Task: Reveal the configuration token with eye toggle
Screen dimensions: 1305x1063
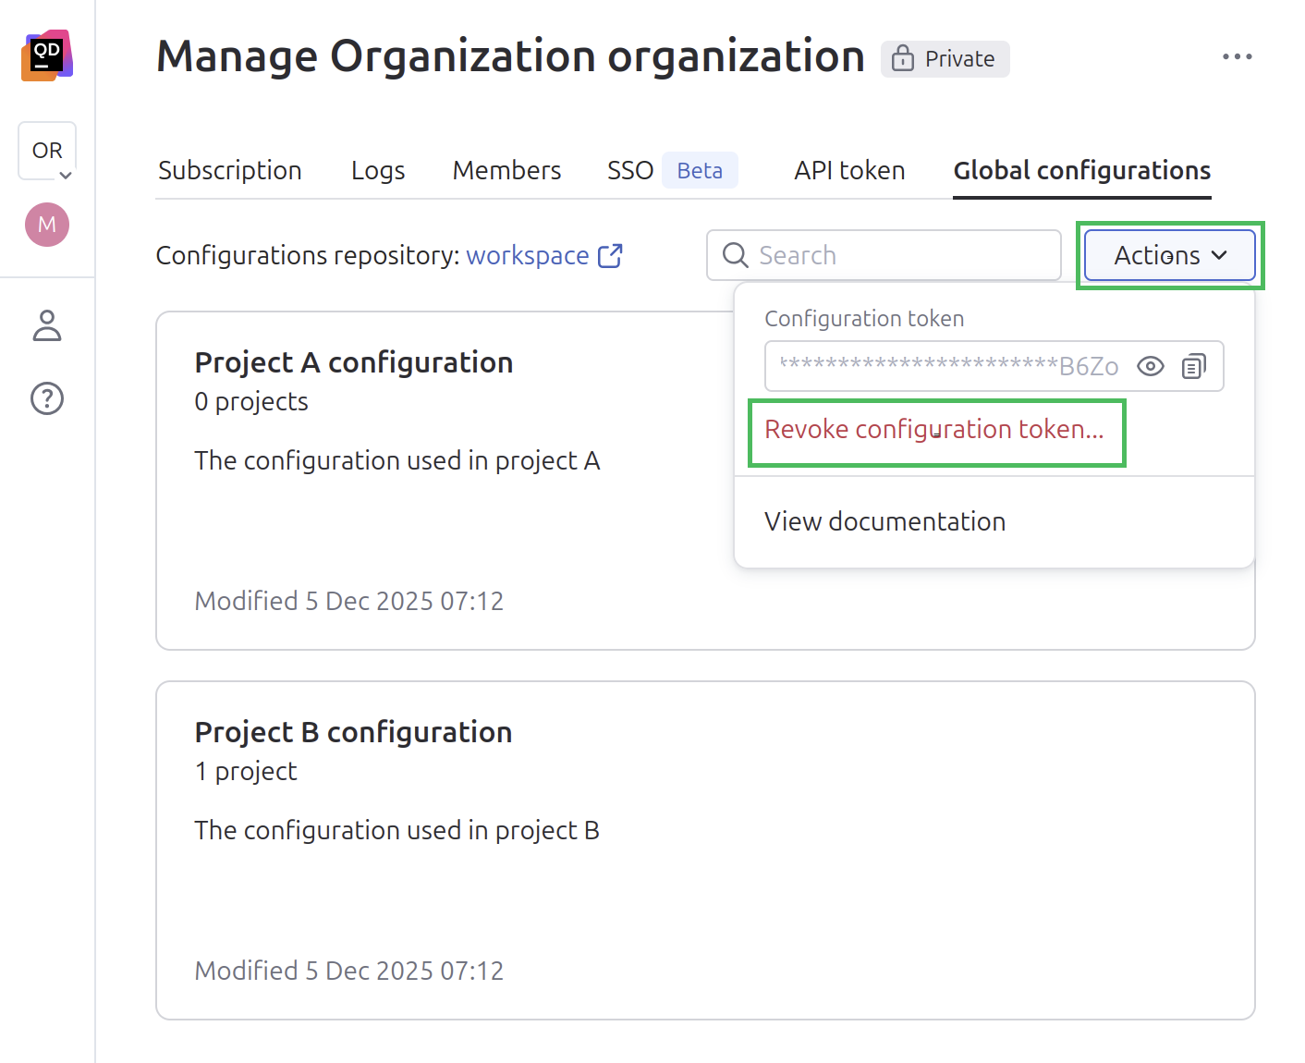Action: point(1150,366)
